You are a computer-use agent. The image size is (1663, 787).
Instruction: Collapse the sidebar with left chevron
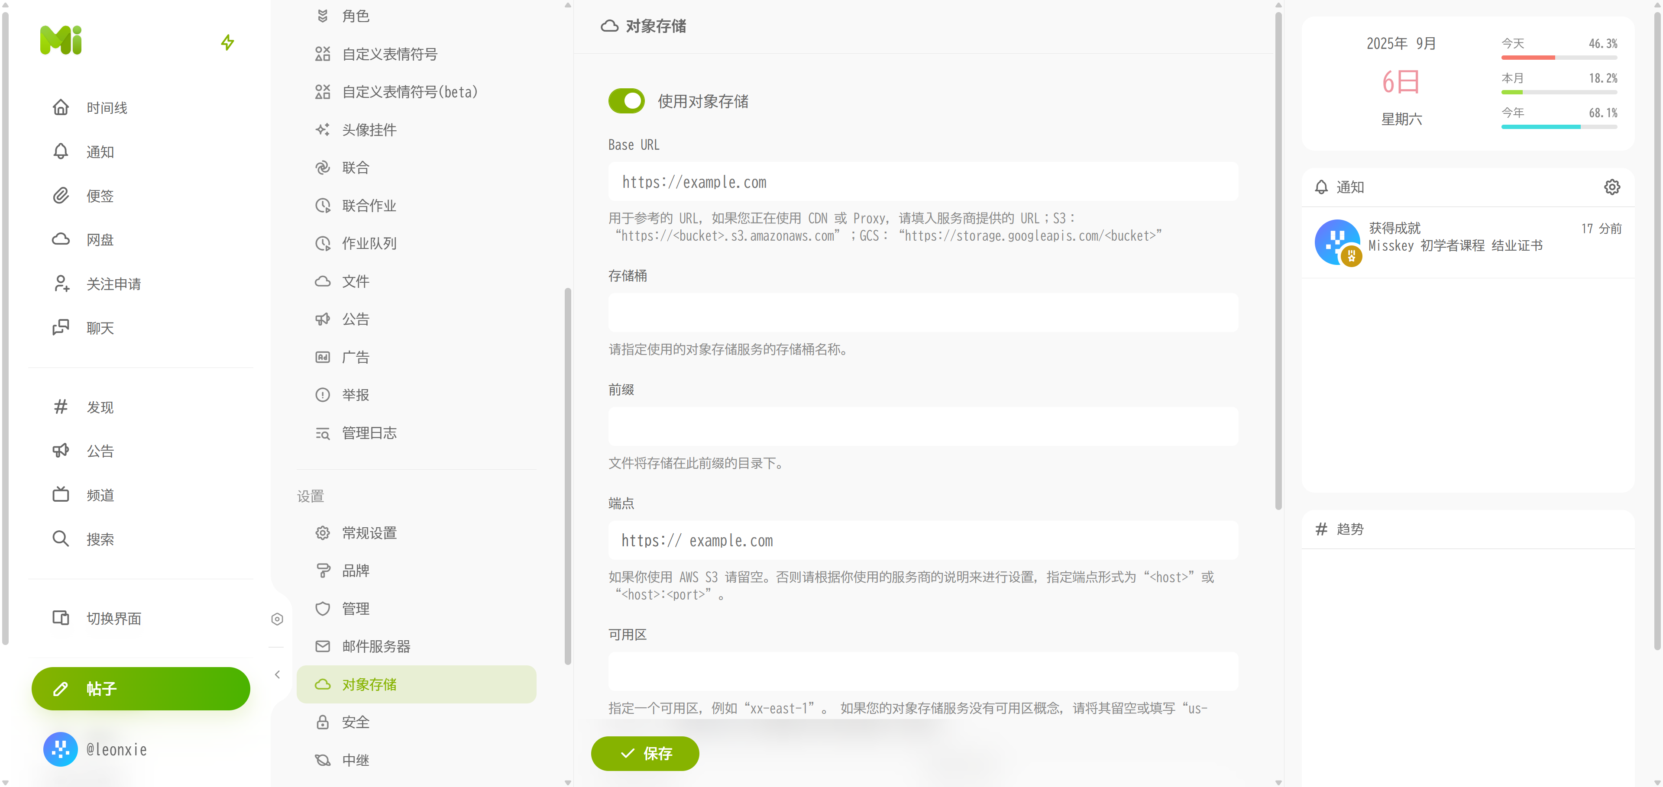click(277, 674)
